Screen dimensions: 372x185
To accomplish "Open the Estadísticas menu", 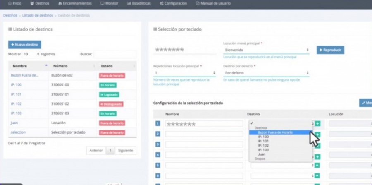I will [139, 4].
